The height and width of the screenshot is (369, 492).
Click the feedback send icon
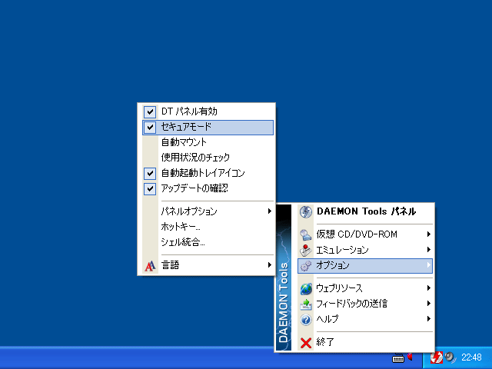(306, 304)
